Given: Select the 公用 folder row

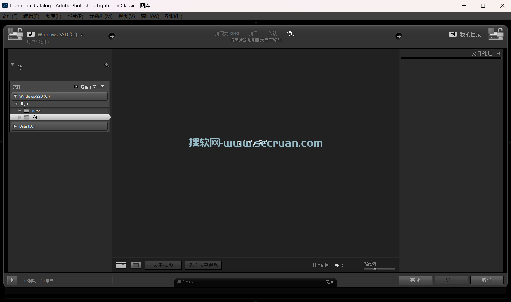Looking at the screenshot, I should 60,117.
